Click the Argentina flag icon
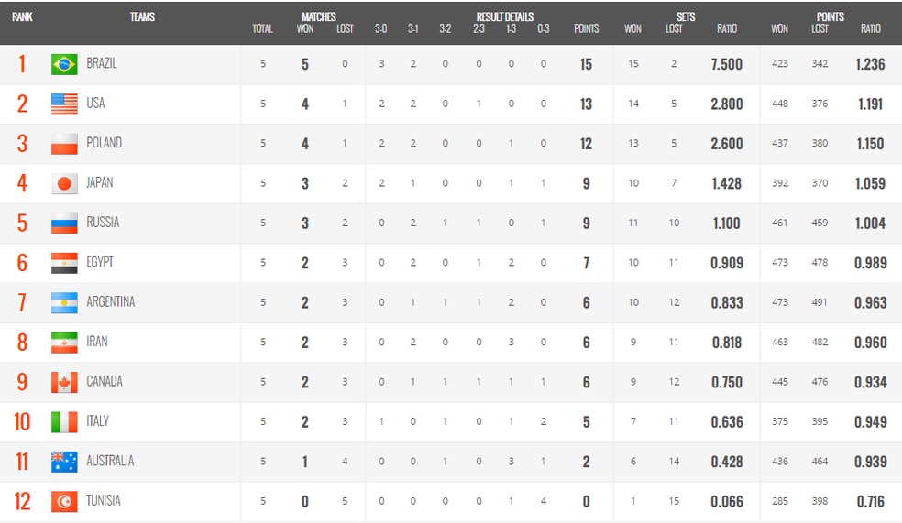The image size is (902, 523). pyautogui.click(x=64, y=302)
